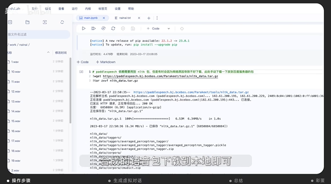Add a Markdown cell below the output
The image size is (331, 184).
106,62
